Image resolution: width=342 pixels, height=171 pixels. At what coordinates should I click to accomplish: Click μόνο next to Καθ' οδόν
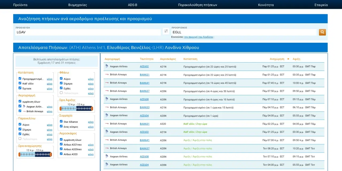49,84
